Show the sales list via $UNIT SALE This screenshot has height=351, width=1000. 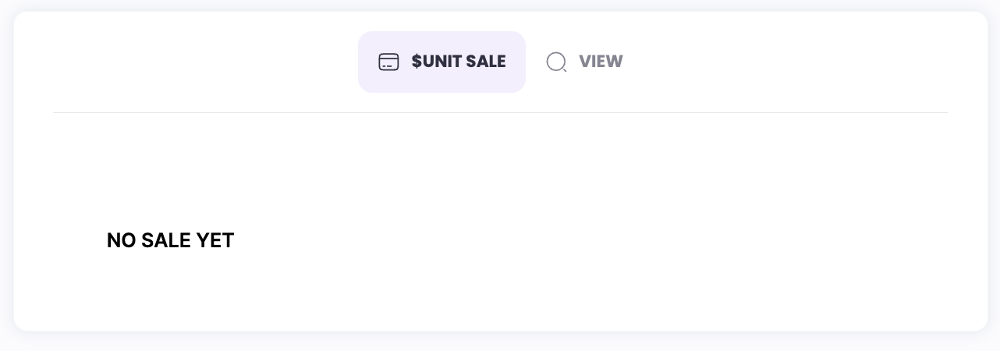tap(441, 62)
